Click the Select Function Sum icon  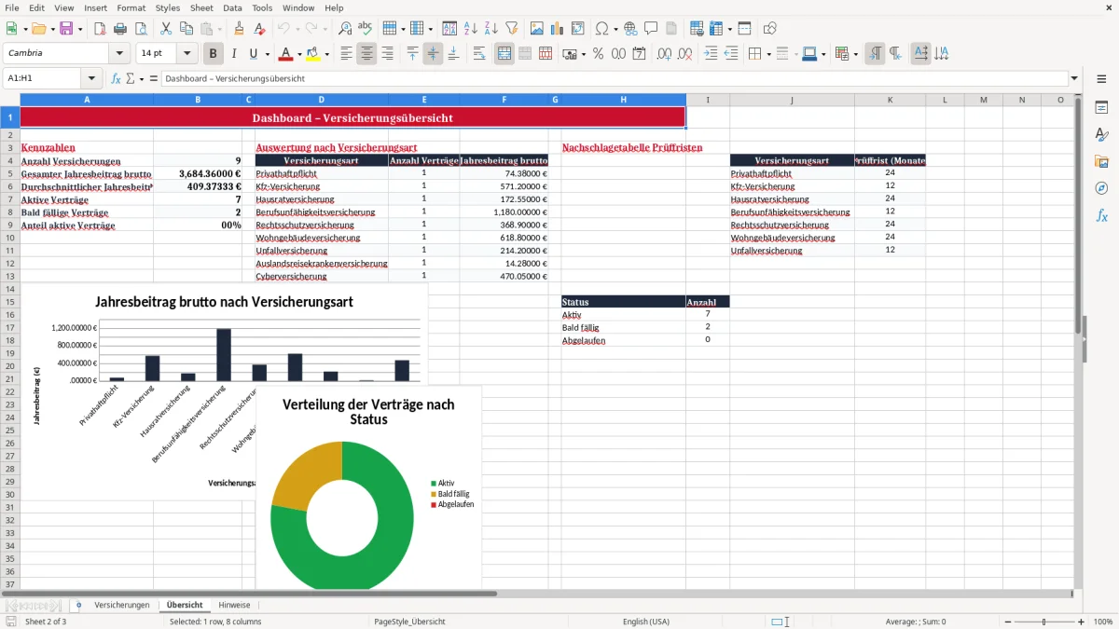(x=130, y=78)
